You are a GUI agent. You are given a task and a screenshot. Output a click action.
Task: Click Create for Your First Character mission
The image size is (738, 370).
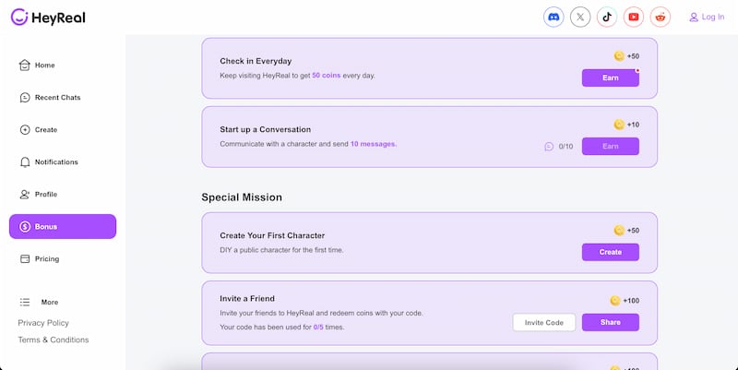pos(611,252)
